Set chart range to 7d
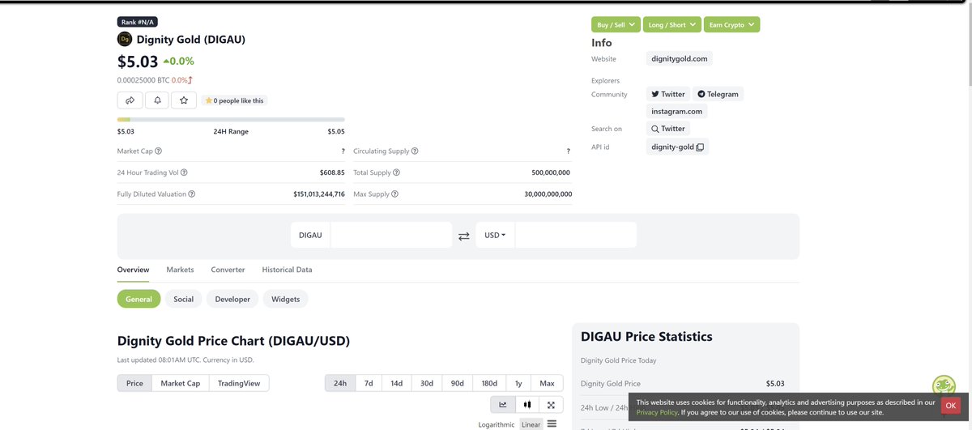972x430 pixels. (x=369, y=383)
